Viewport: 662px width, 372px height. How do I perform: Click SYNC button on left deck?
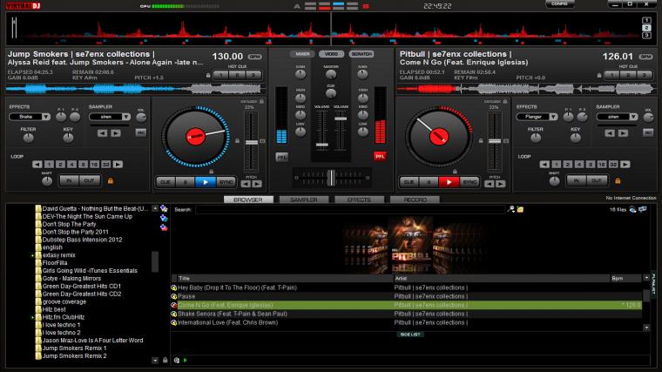tap(226, 182)
